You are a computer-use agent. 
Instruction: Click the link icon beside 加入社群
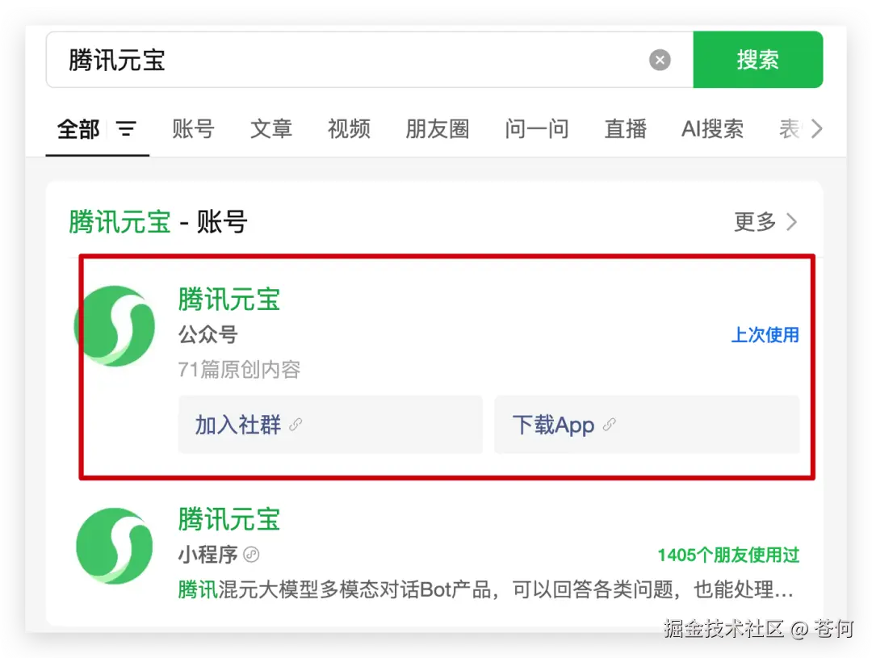coord(296,425)
